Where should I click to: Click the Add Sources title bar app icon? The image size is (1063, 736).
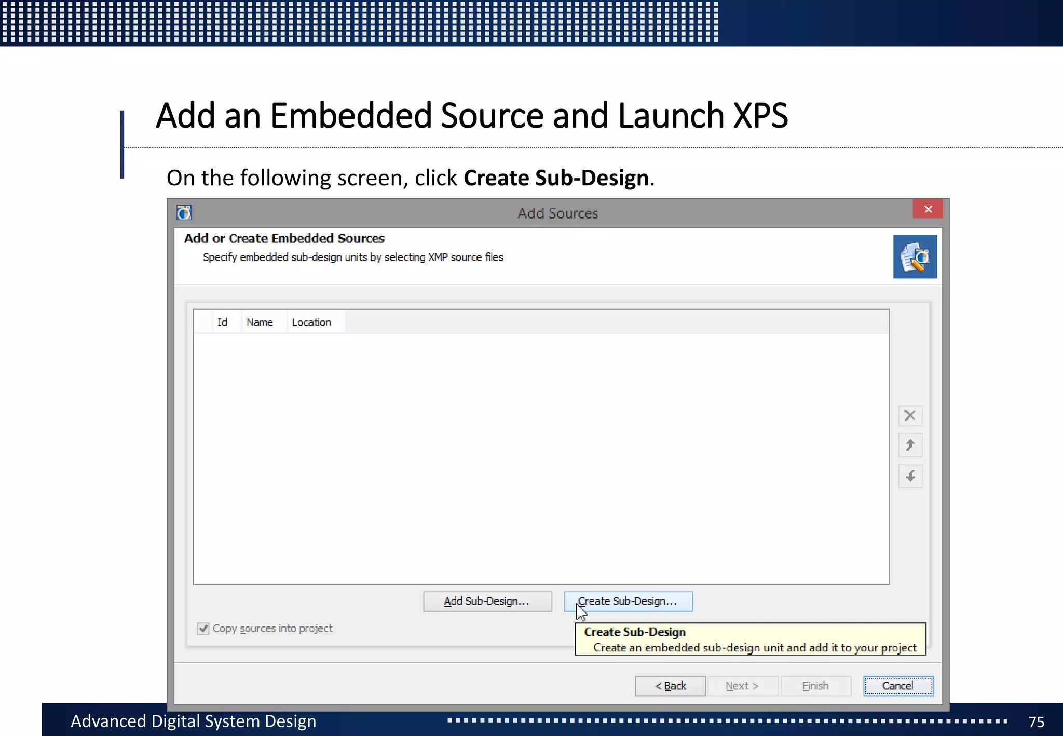click(184, 213)
